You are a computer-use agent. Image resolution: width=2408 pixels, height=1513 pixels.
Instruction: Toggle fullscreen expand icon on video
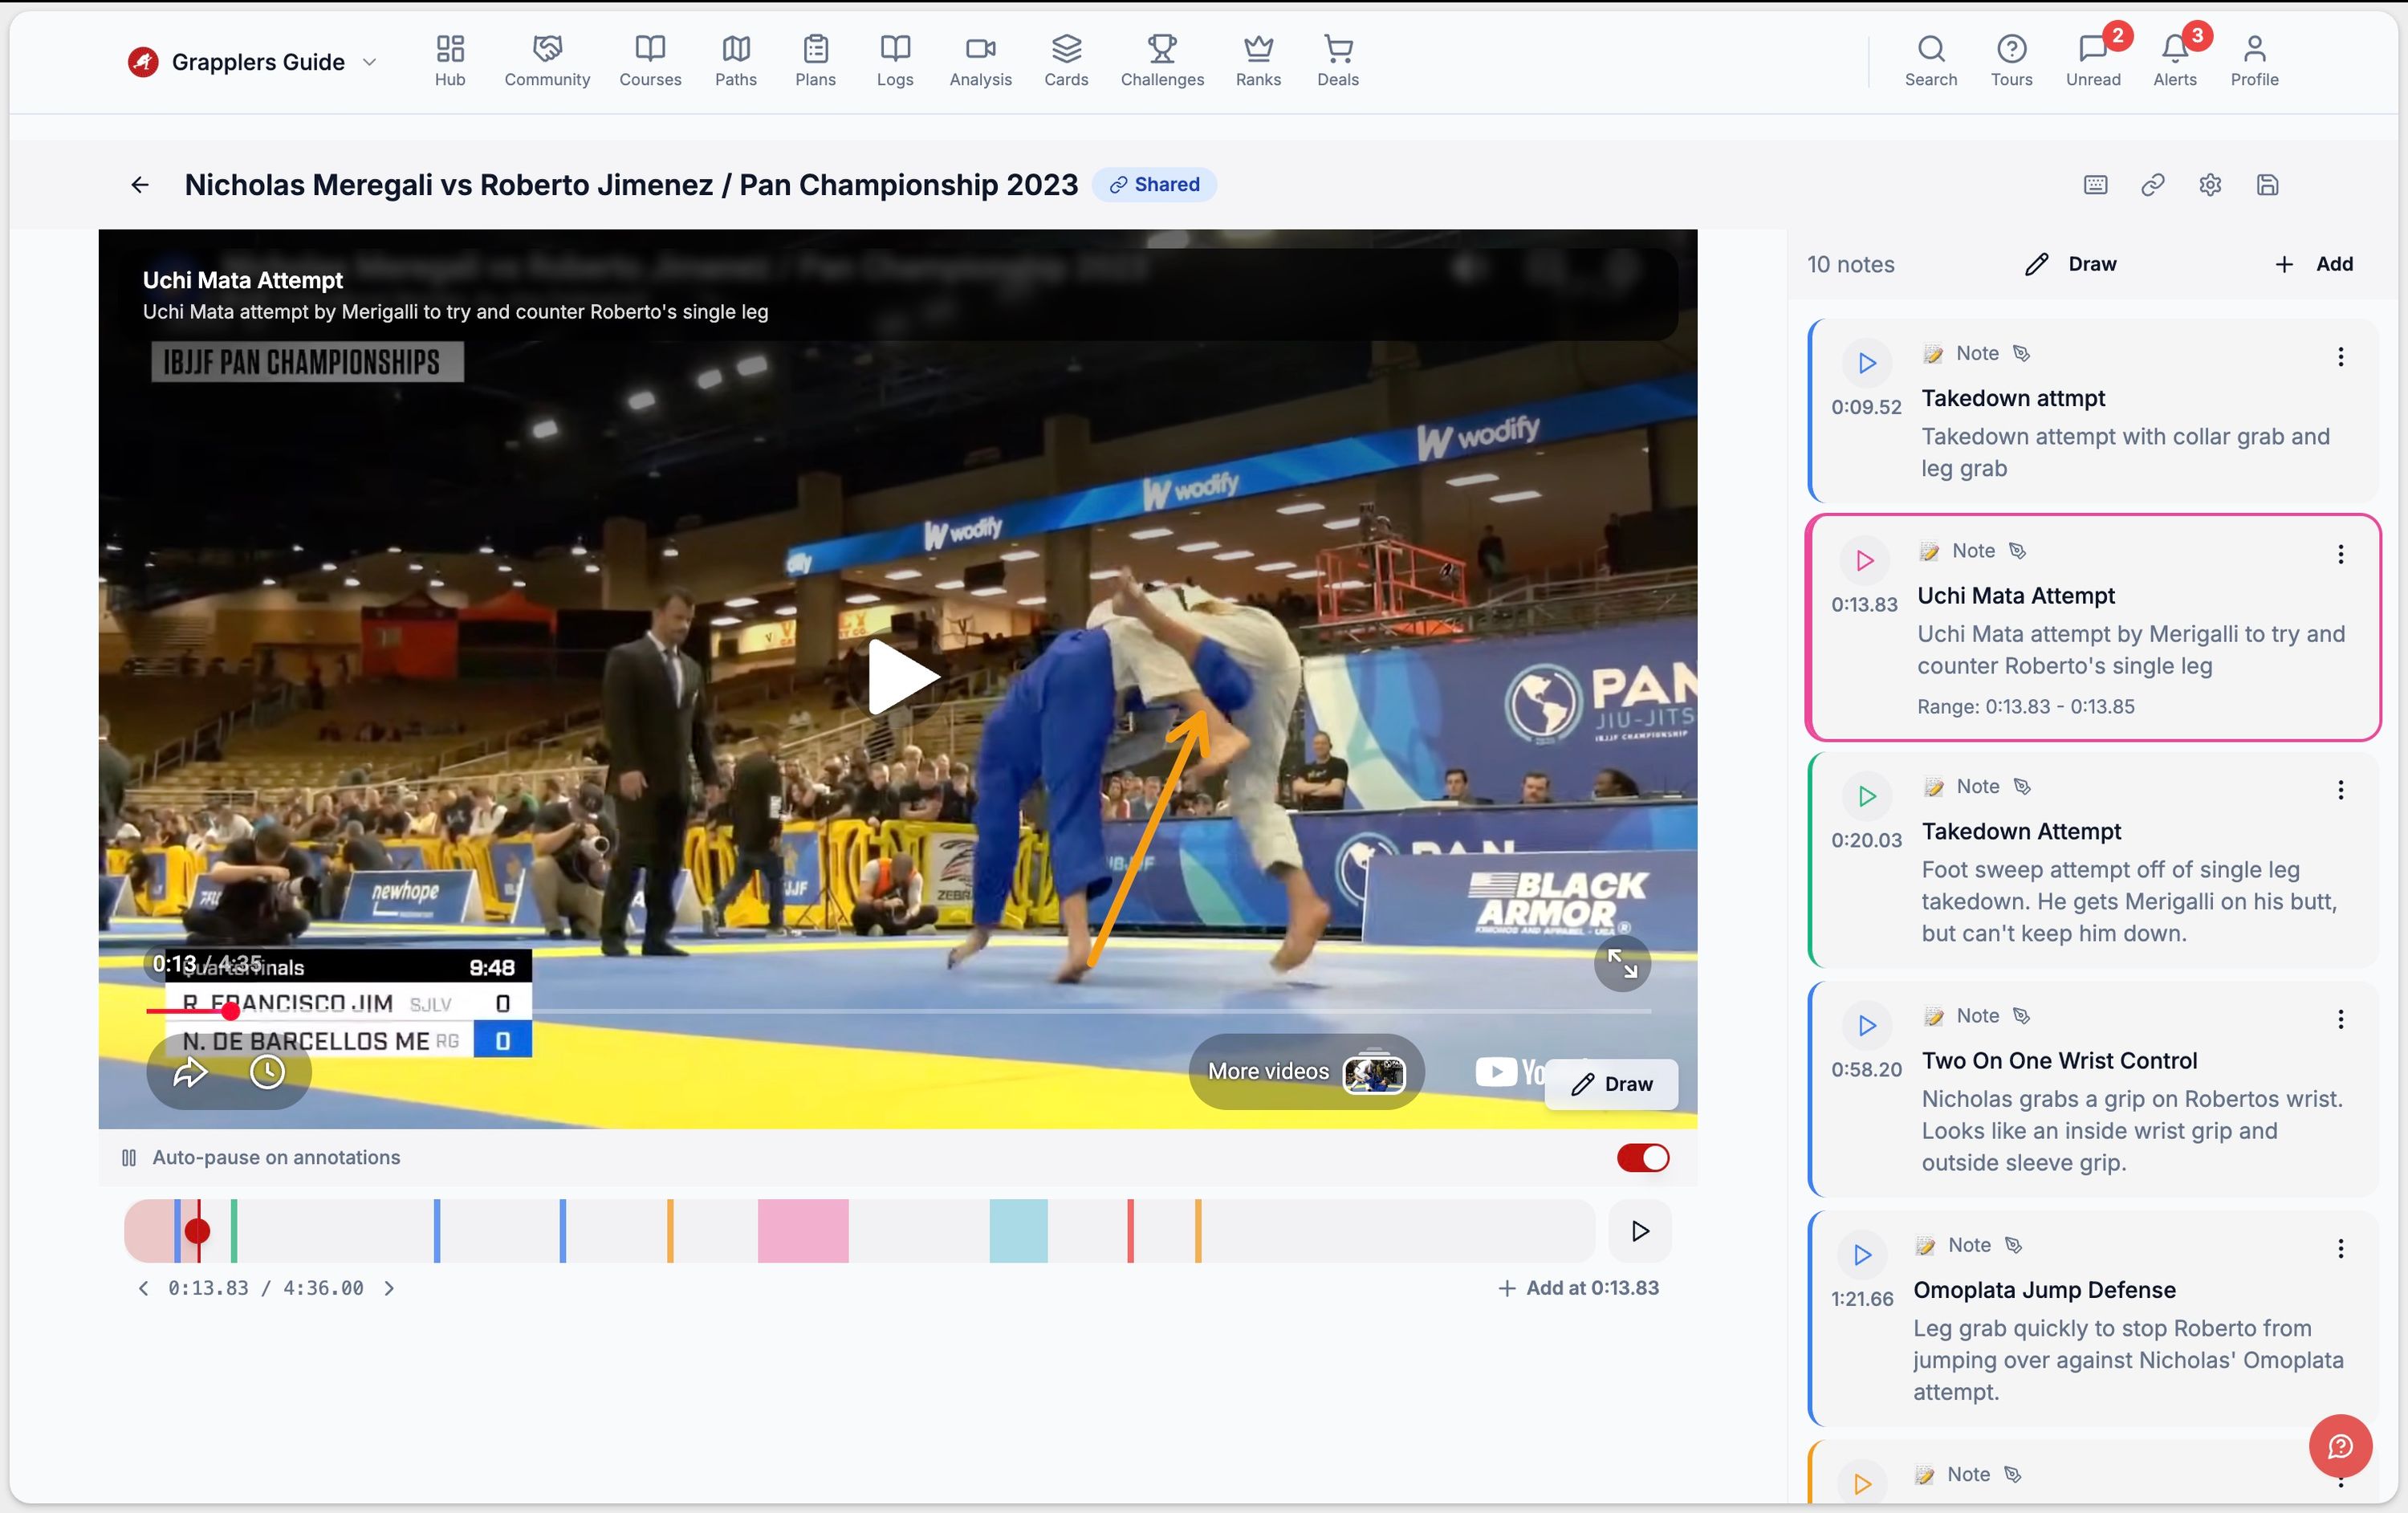click(1621, 963)
